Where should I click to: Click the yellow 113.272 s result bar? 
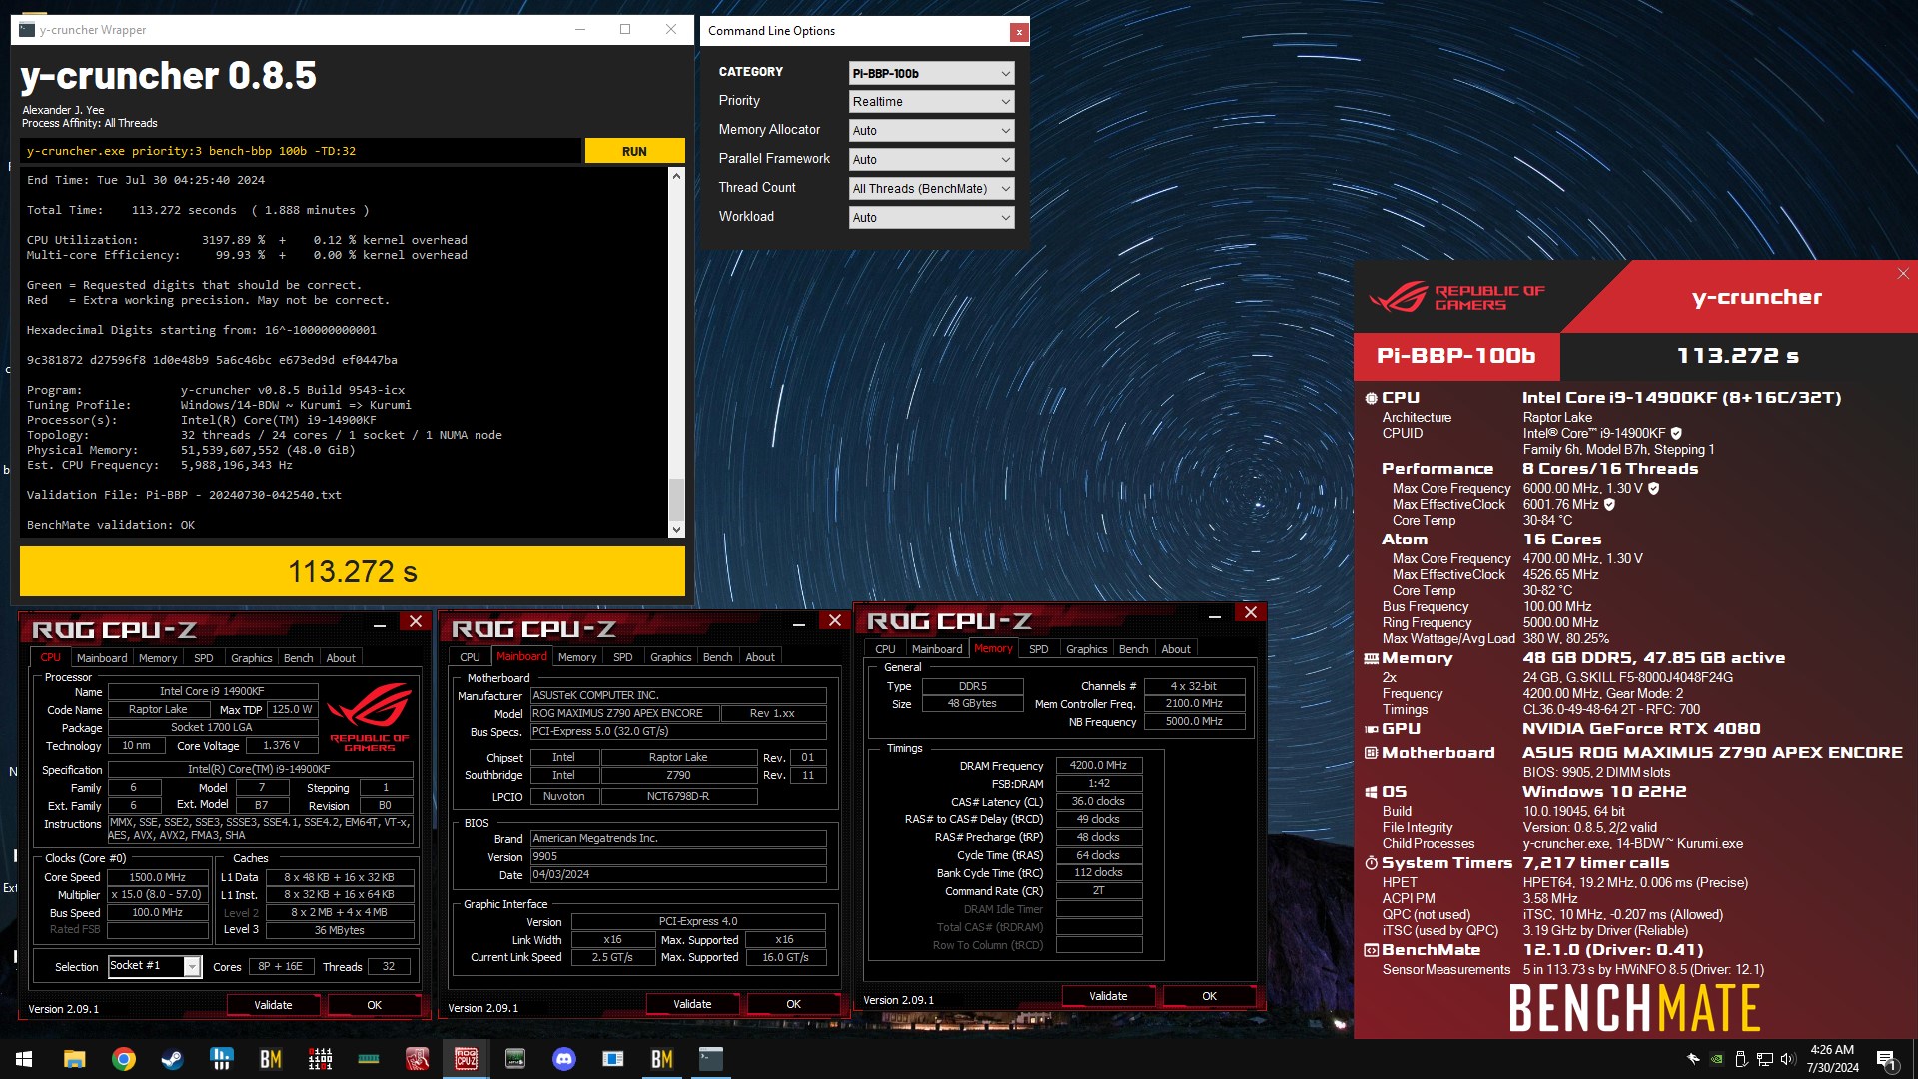pyautogui.click(x=353, y=571)
